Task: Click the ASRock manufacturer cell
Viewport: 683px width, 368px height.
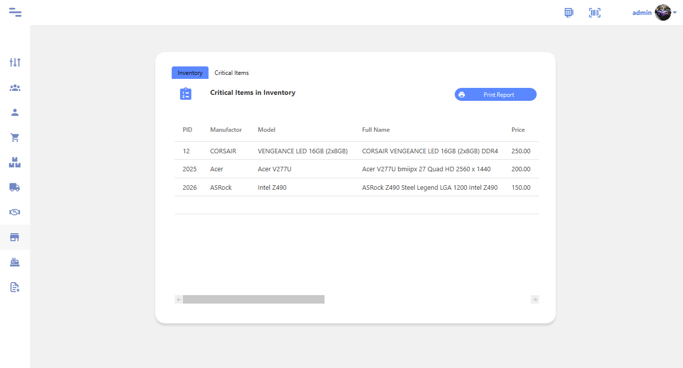Action: (x=221, y=188)
